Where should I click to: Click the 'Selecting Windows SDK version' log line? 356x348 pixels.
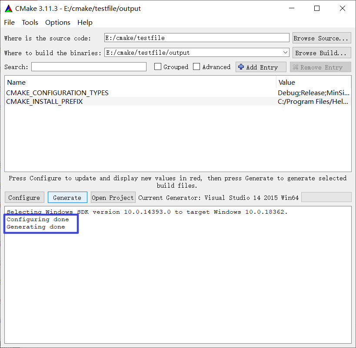pyautogui.click(x=147, y=212)
